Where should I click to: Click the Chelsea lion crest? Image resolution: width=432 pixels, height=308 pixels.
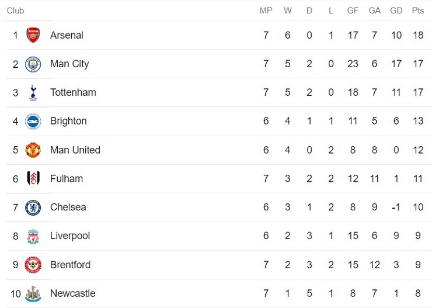[33, 207]
